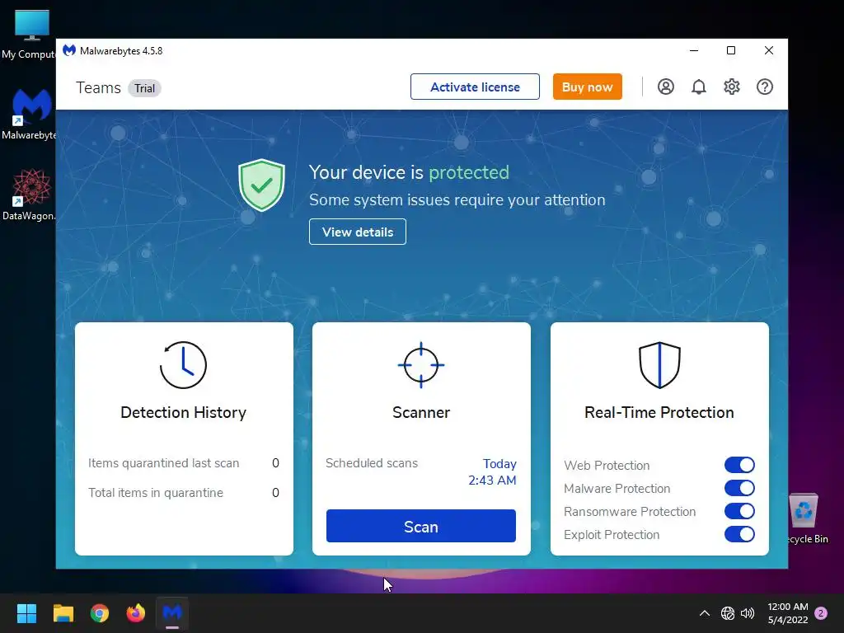The width and height of the screenshot is (844, 633).
Task: Click scheduled scan time Today 2:43 AM
Action: pos(492,472)
